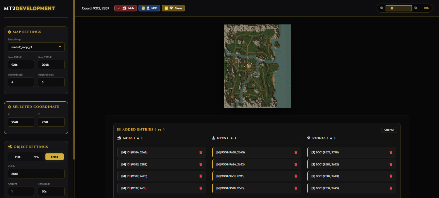Open the Select Map dropdown
The width and height of the screenshot is (439, 198).
(36, 47)
